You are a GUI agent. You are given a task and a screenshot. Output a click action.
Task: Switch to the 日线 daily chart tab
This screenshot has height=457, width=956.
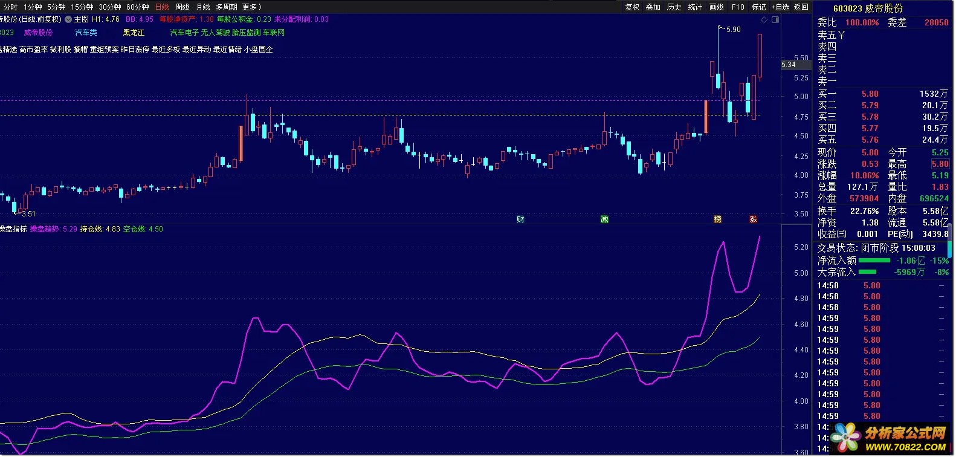point(162,7)
